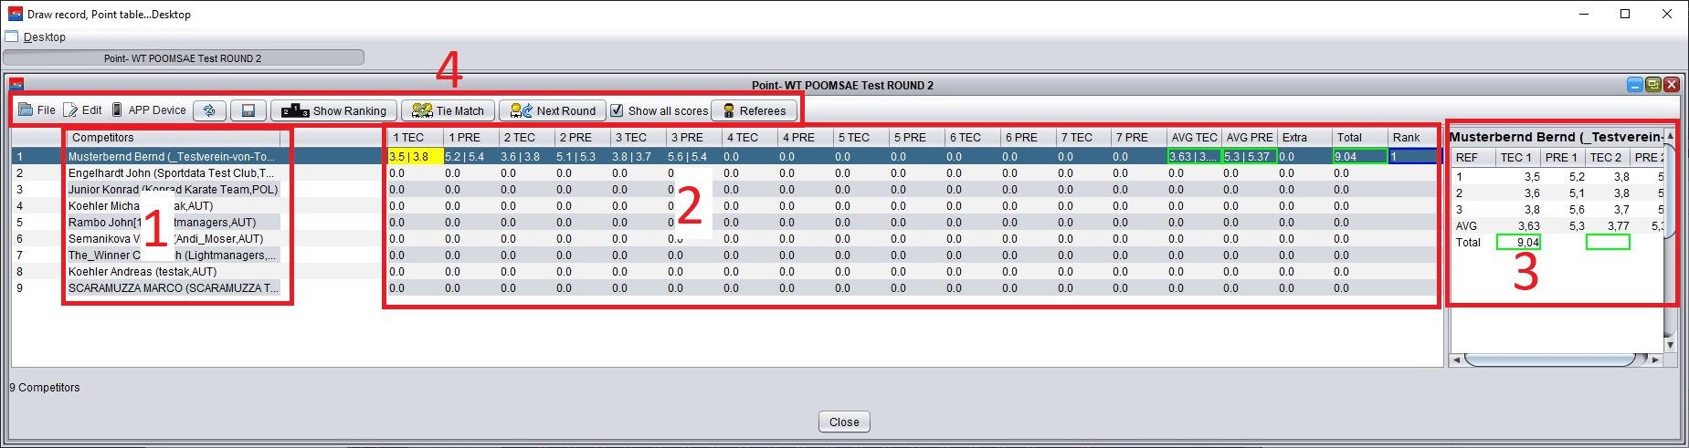This screenshot has height=448, width=1689.
Task: Uncheck the Show all scores checkbox
Action: 617,110
